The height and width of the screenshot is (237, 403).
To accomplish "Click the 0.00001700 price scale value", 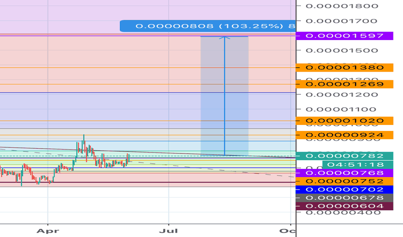I will tap(341, 21).
